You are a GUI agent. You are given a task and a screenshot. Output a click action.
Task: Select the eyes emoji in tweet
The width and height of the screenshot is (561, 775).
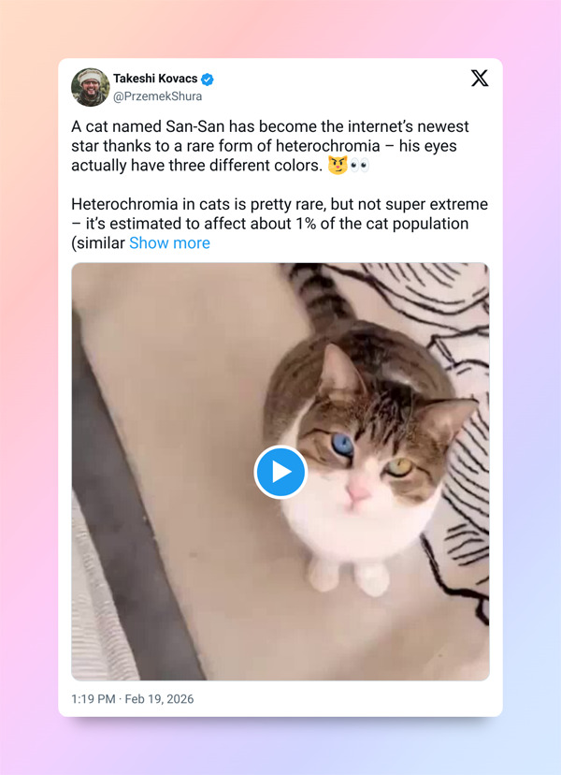[360, 165]
